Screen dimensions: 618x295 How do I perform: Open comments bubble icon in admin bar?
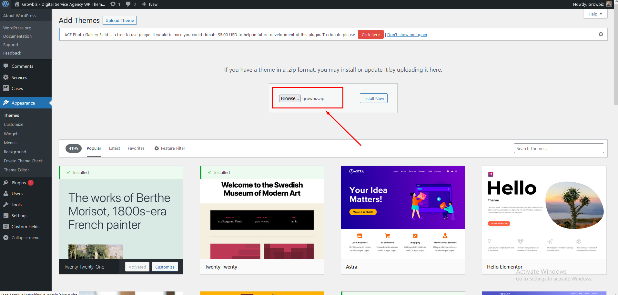128,4
